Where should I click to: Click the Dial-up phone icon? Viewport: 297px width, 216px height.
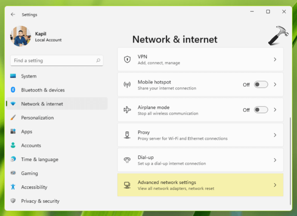click(127, 160)
